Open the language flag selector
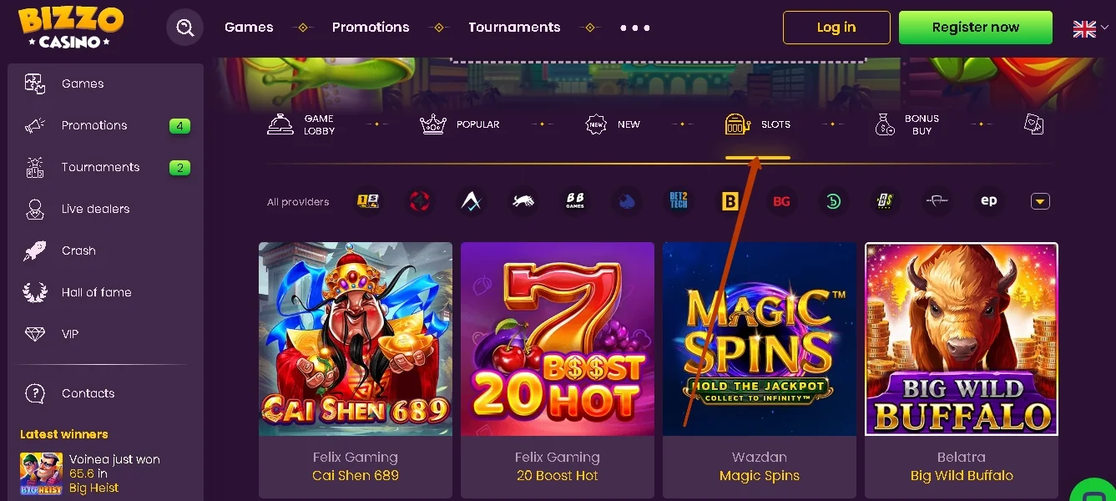This screenshot has width=1116, height=501. [1090, 28]
